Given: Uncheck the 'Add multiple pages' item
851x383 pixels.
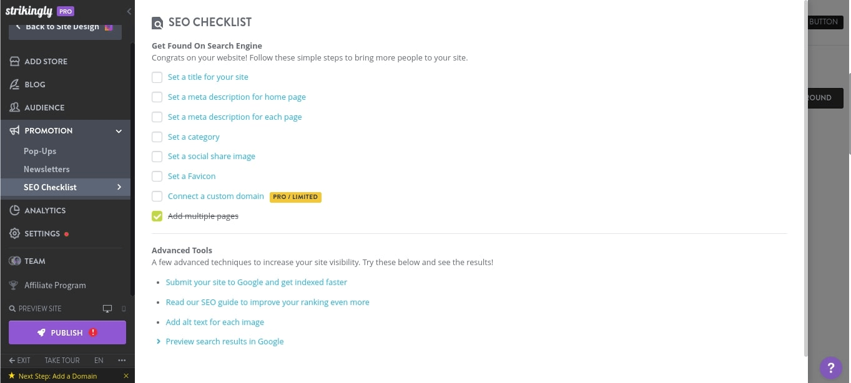Looking at the screenshot, I should coord(157,216).
